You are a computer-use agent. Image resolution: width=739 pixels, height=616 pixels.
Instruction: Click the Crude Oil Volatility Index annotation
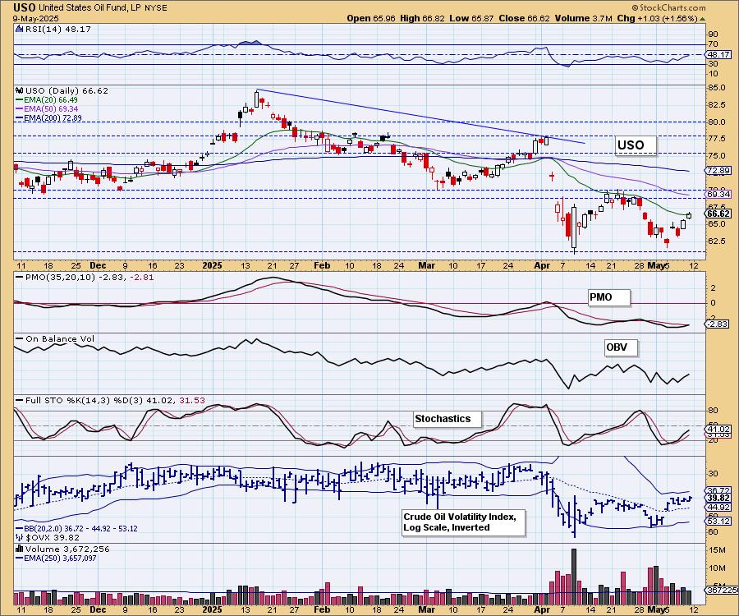point(463,522)
